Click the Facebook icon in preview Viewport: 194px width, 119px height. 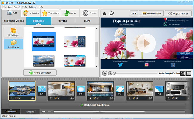coord(173,65)
